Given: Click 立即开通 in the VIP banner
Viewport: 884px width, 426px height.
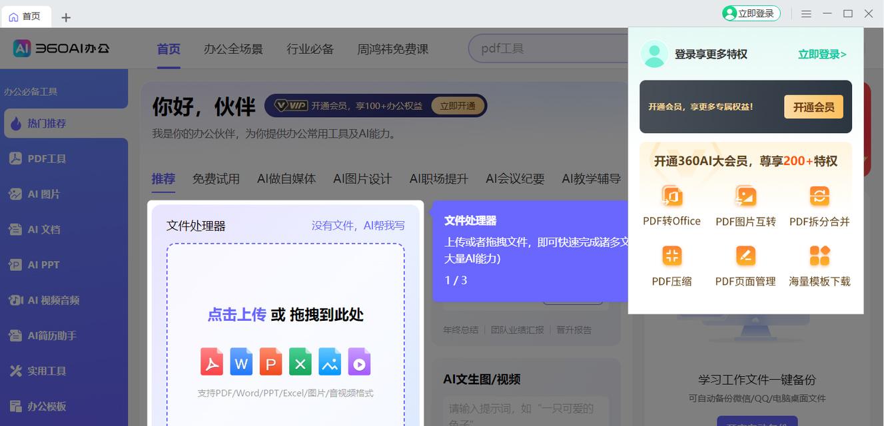Looking at the screenshot, I should click(x=458, y=106).
